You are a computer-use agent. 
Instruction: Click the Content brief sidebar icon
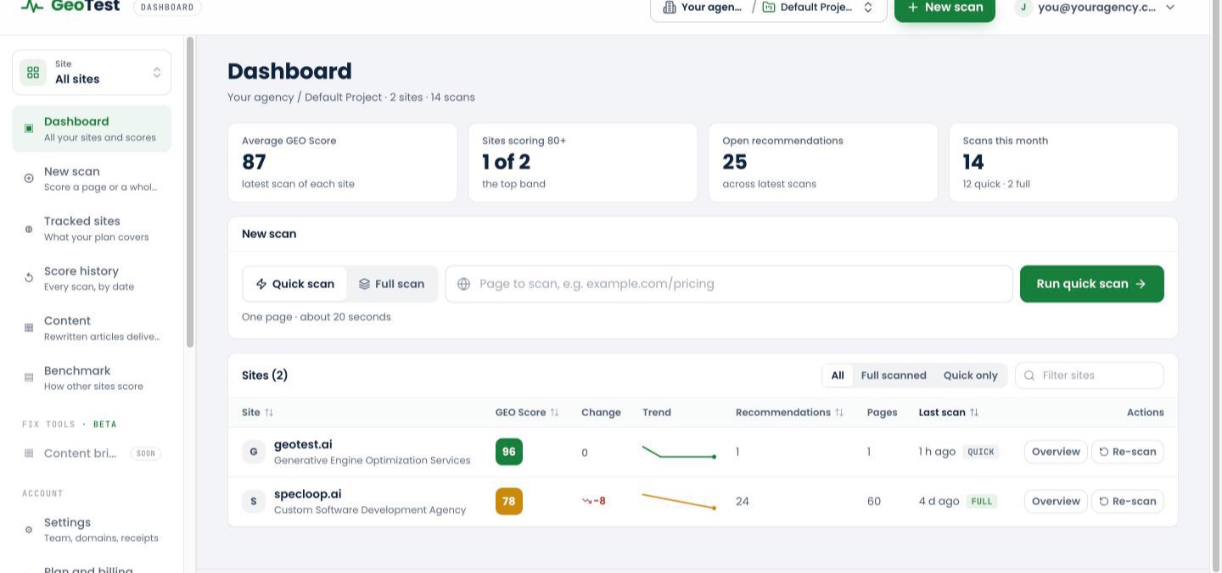coord(29,453)
